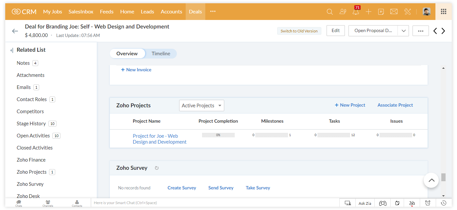This screenshot has width=457, height=210.
Task: Open the setup tools wrench icon
Action: pyautogui.click(x=407, y=12)
